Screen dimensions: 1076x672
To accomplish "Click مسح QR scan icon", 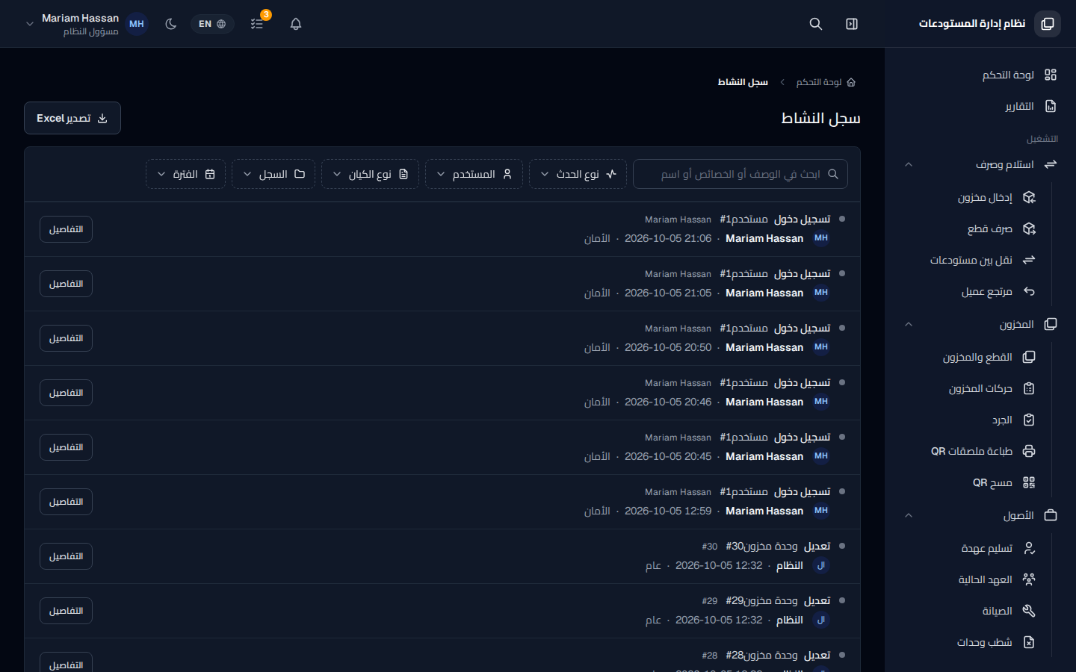I will tap(1029, 482).
